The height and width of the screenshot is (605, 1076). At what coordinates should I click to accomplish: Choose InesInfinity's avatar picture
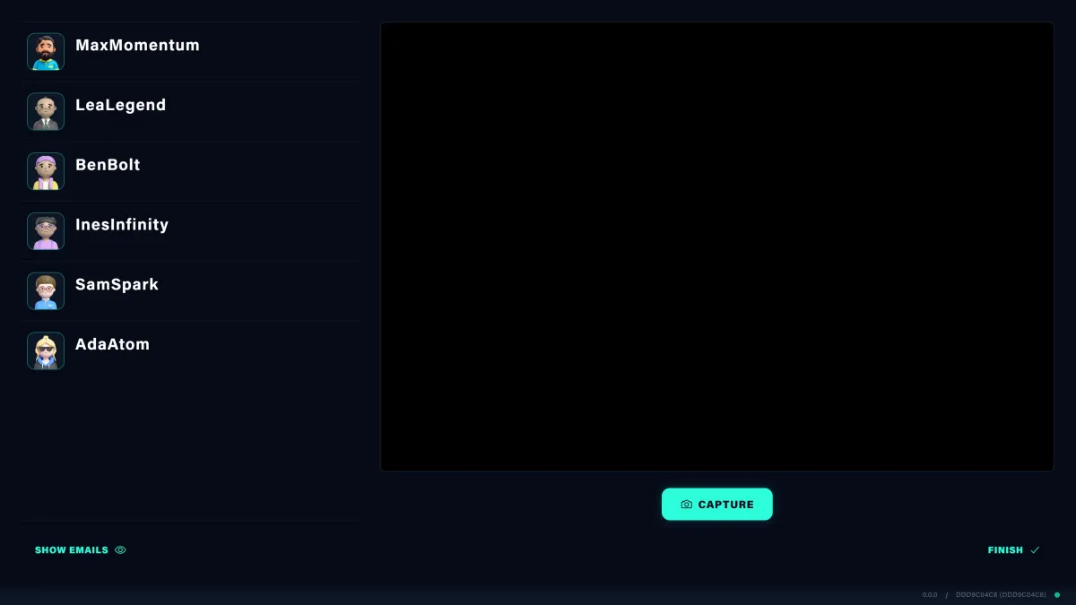[46, 231]
